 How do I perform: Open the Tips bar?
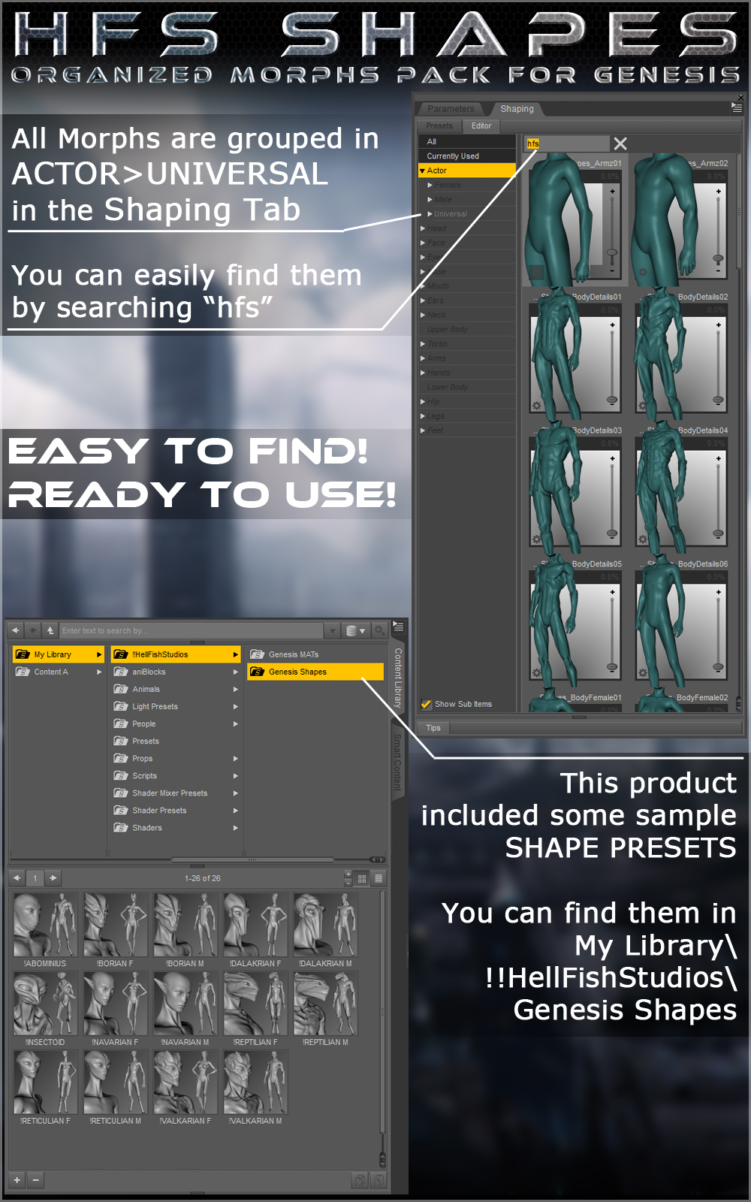(433, 728)
